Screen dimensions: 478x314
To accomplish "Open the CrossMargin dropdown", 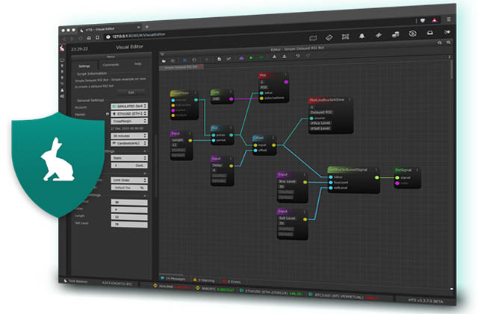I will [129, 121].
